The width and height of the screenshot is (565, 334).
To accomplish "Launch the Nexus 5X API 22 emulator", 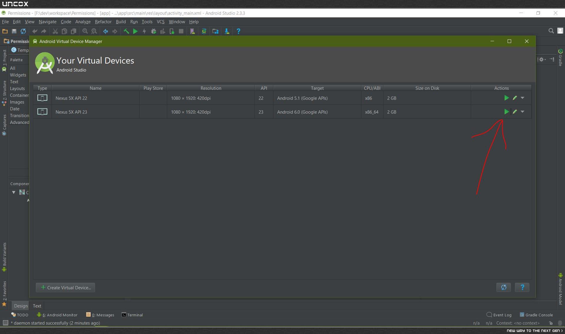I will click(506, 98).
